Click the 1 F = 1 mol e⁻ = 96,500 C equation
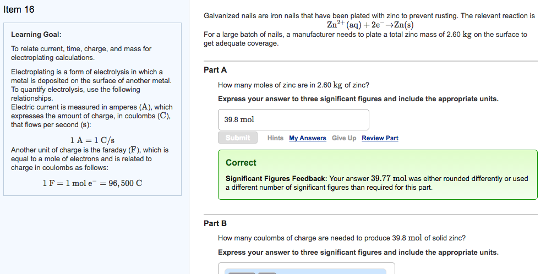The height and width of the screenshot is (274, 546). (x=92, y=183)
